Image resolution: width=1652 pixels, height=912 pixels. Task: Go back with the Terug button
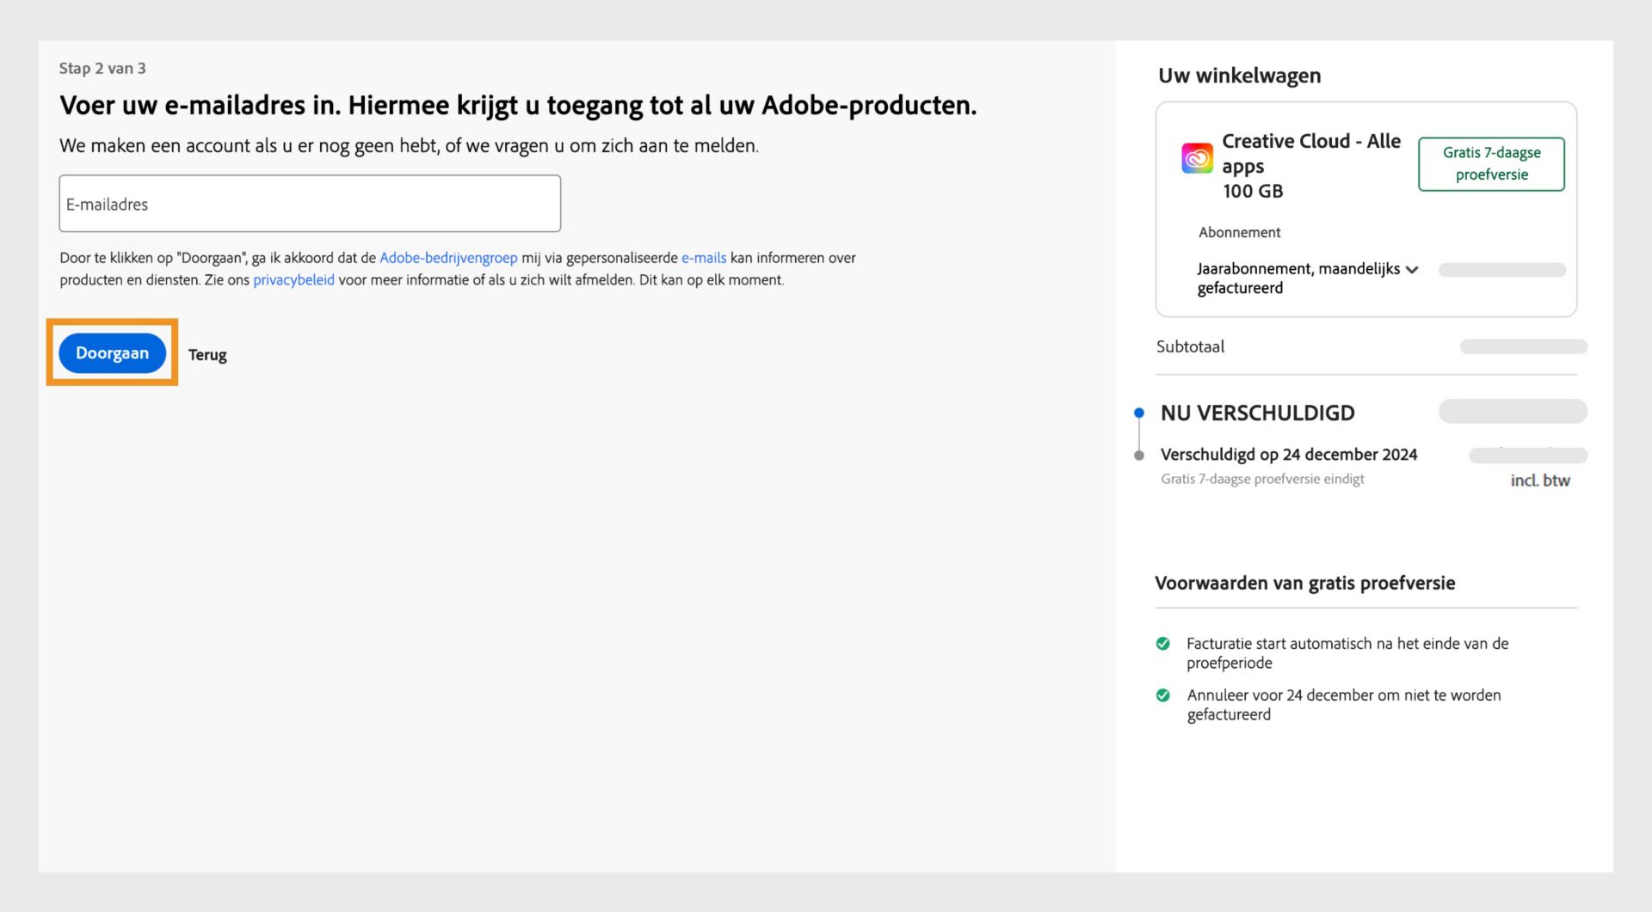tap(207, 355)
